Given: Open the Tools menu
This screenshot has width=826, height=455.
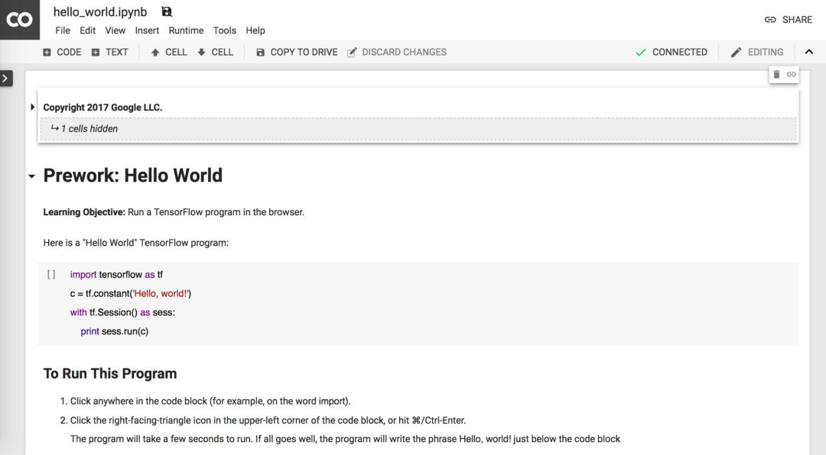Looking at the screenshot, I should (x=225, y=31).
